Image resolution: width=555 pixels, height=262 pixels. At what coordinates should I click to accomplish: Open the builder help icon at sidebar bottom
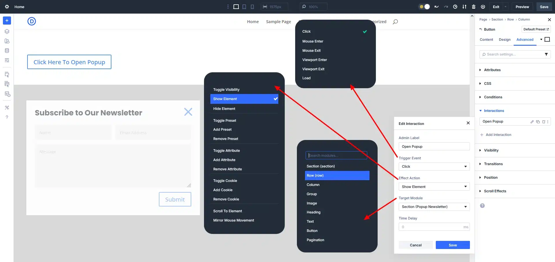pos(7,117)
